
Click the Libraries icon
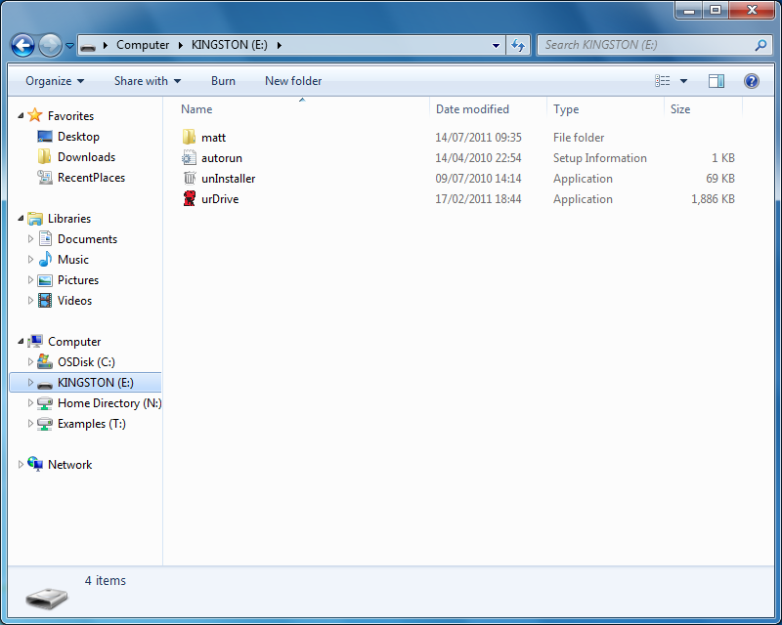click(35, 219)
